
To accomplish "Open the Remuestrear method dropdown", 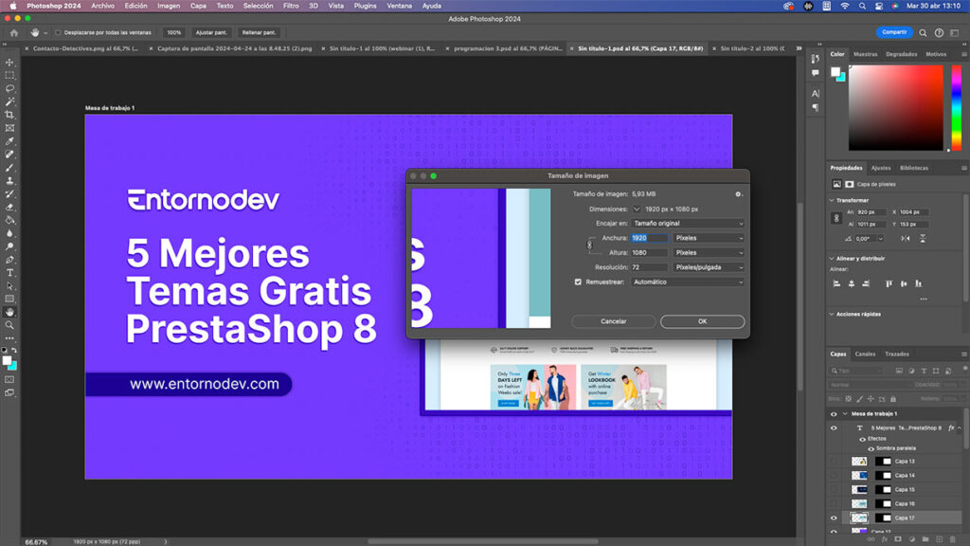I will (688, 282).
